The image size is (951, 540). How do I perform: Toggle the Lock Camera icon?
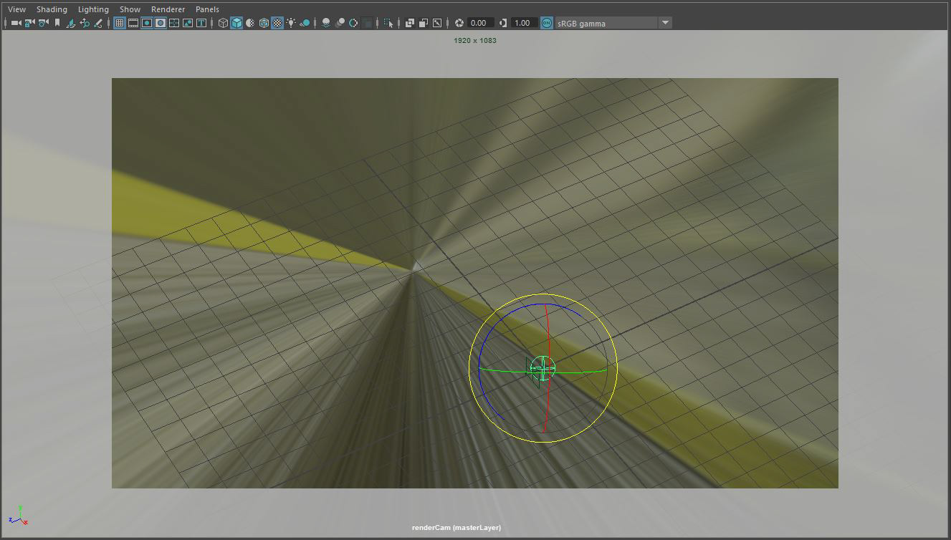(x=29, y=23)
